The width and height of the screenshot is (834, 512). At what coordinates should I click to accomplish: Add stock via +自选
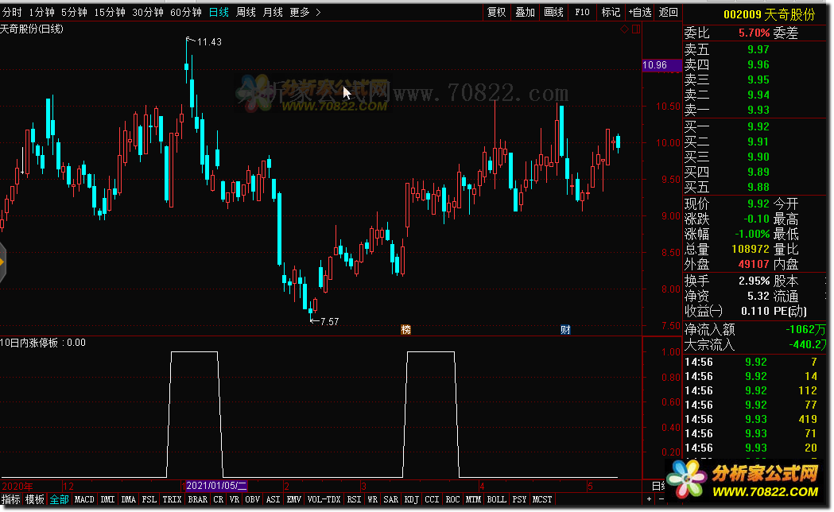640,12
